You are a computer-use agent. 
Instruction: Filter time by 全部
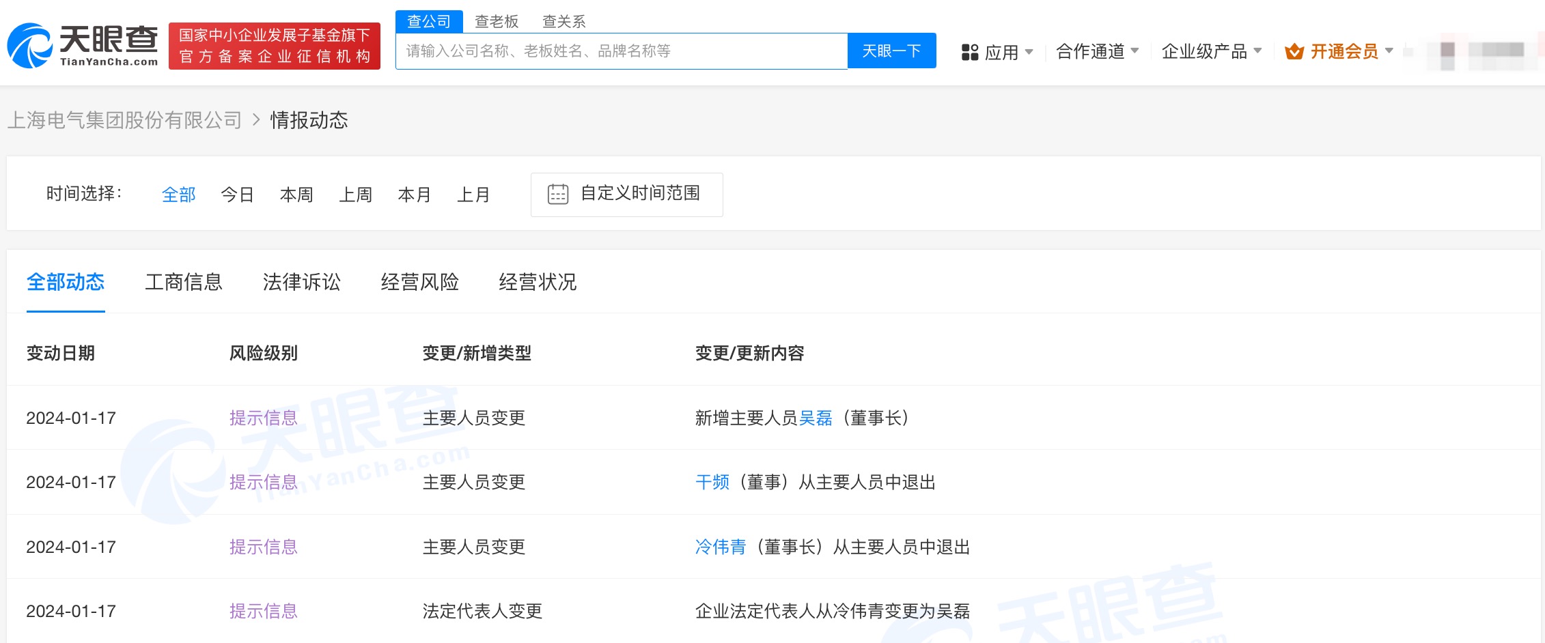[179, 195]
